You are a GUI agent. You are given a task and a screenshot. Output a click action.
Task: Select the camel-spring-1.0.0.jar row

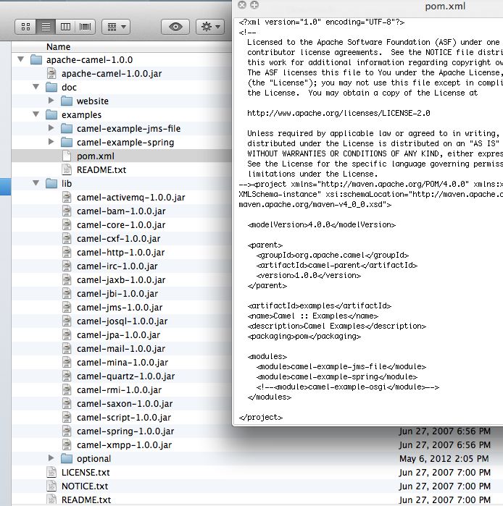tap(257, 431)
